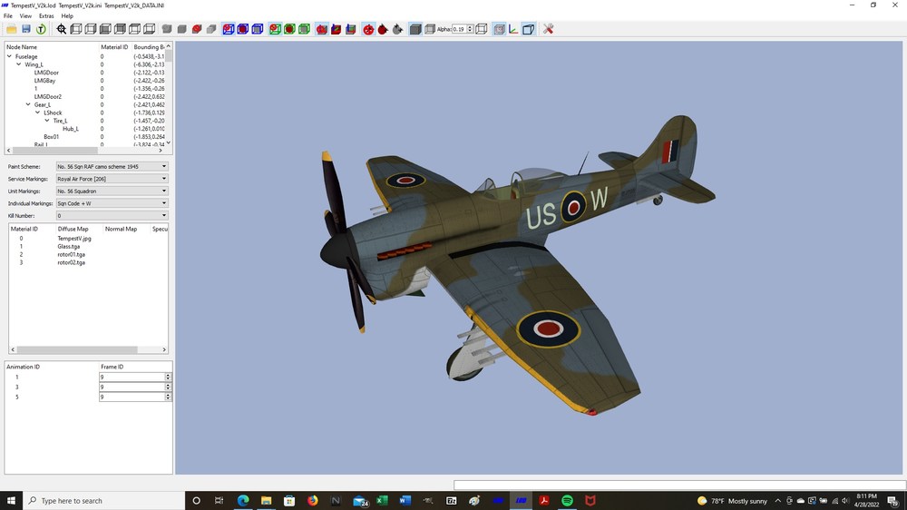Image resolution: width=907 pixels, height=510 pixels.
Task: Toggle green box with red sphere icon
Action: [x=289, y=29]
